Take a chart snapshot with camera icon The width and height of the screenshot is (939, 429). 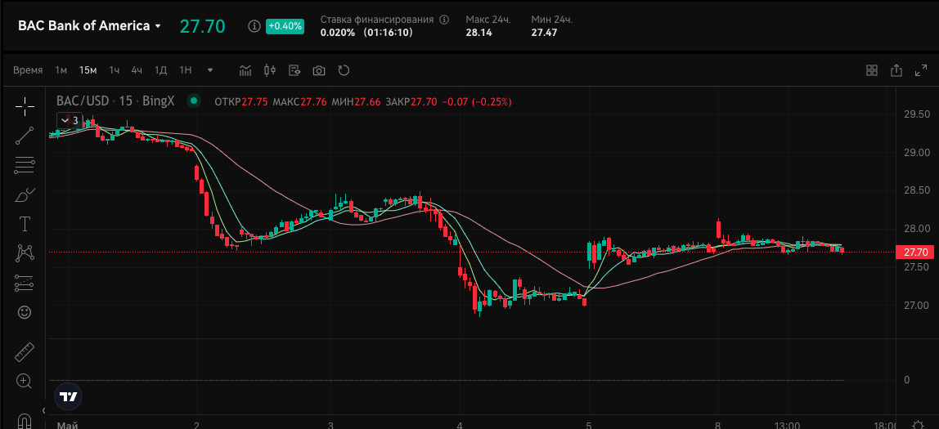point(319,70)
